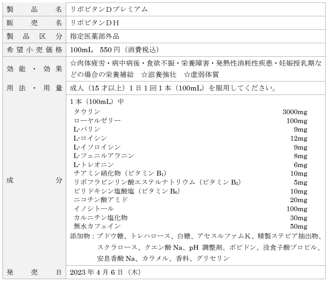Click the 9mg amount for L-バリン

[x=301, y=129]
